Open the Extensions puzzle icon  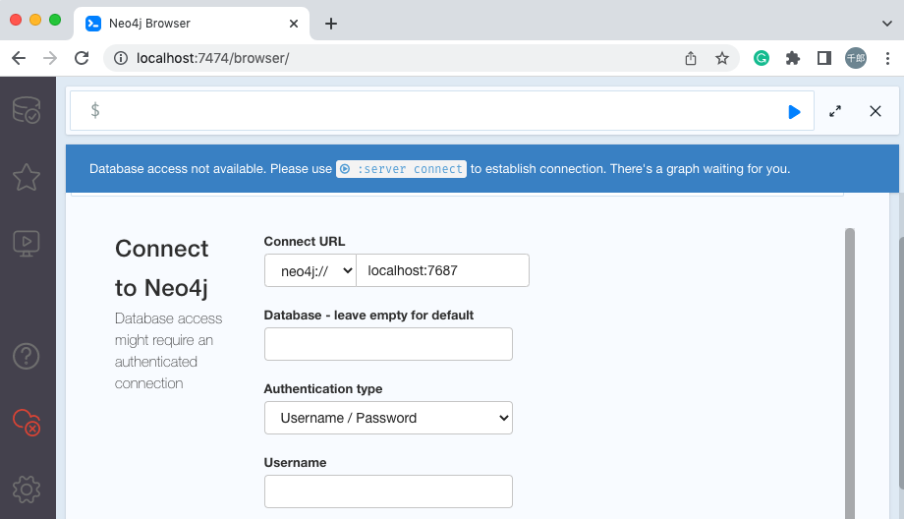(x=793, y=58)
